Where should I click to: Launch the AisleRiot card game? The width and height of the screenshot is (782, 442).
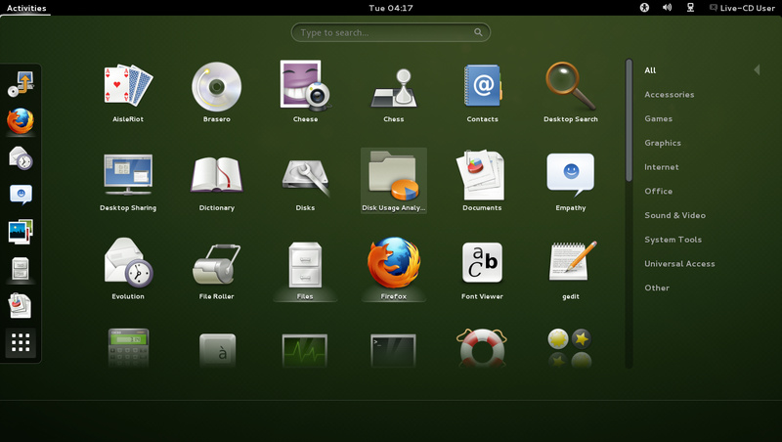pyautogui.click(x=128, y=93)
